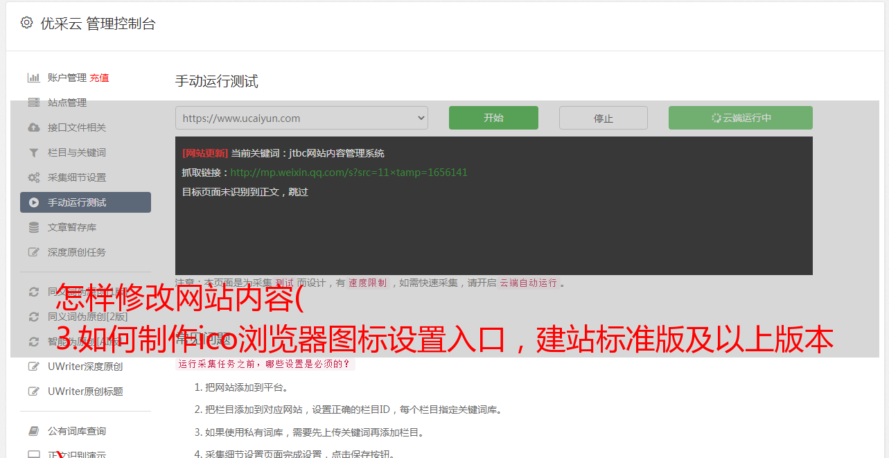
Task: Click the cloud upload icon for 接口文件相关
Action: tap(33, 127)
